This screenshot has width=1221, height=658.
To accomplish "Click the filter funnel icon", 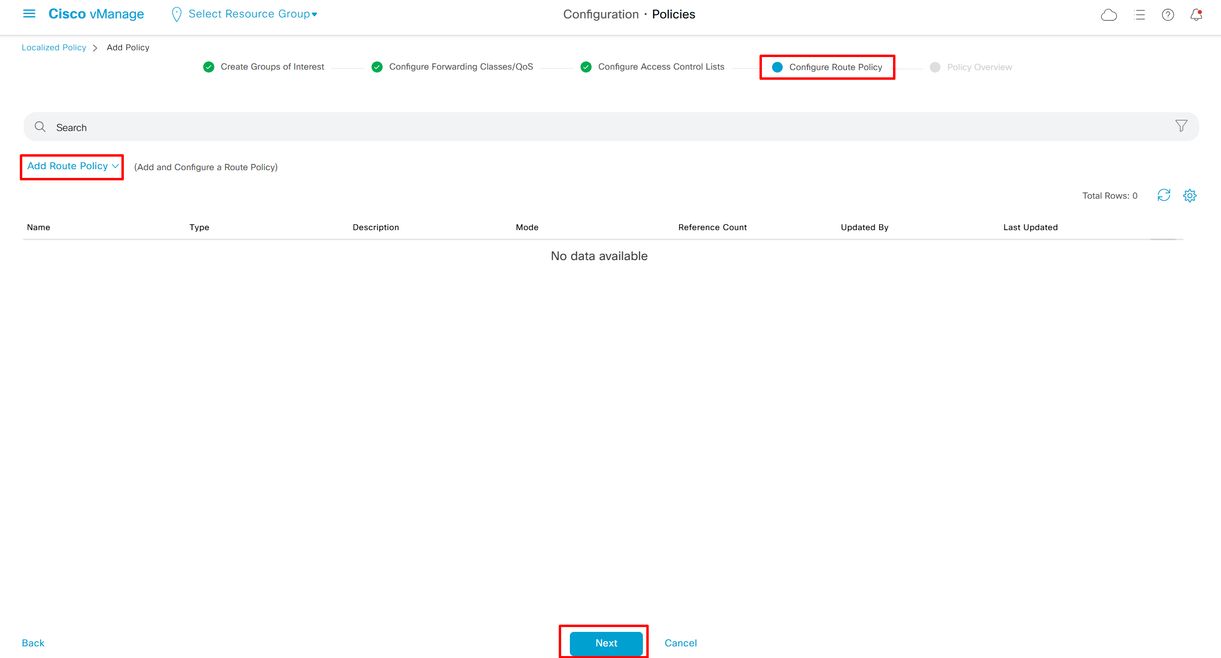I will coord(1181,126).
